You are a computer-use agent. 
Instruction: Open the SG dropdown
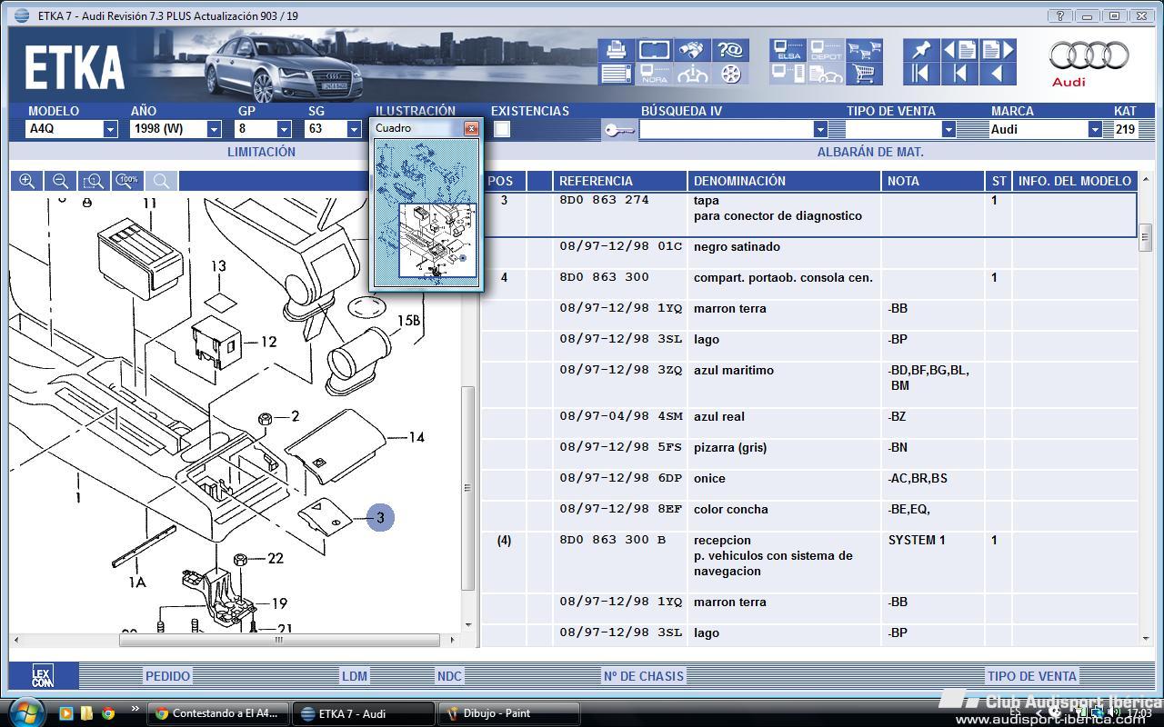point(354,129)
